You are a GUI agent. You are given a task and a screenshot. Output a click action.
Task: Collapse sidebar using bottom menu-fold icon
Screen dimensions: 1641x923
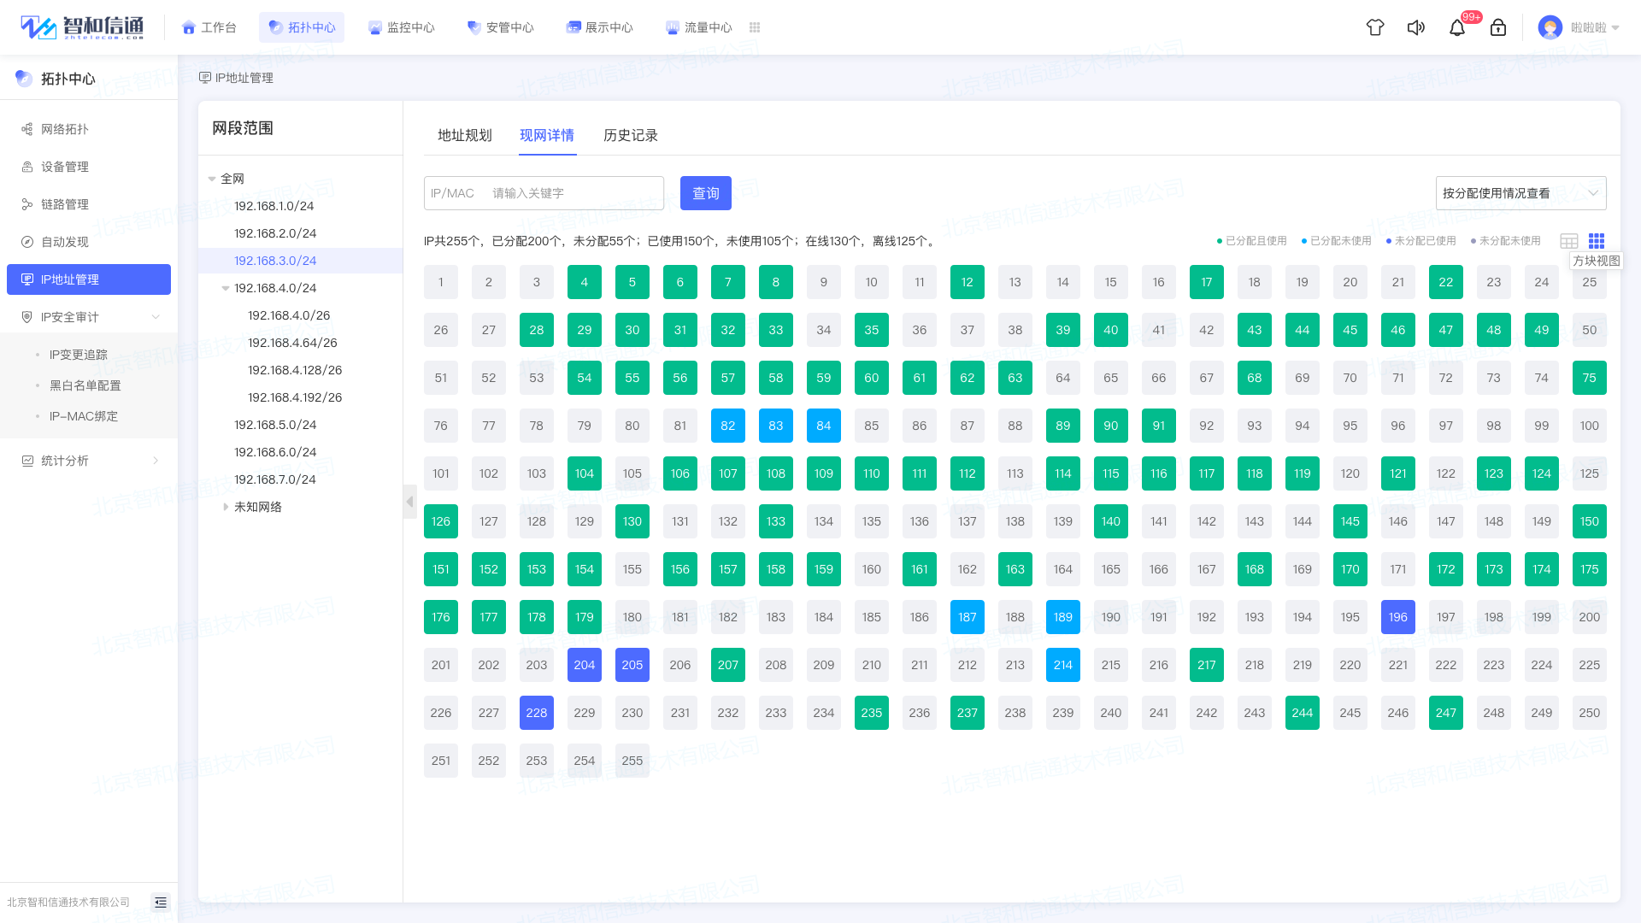click(161, 902)
